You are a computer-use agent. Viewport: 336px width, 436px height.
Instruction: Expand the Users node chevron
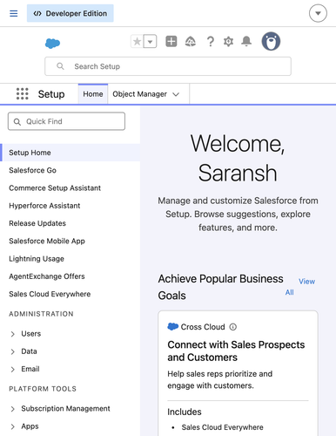pyautogui.click(x=12, y=334)
